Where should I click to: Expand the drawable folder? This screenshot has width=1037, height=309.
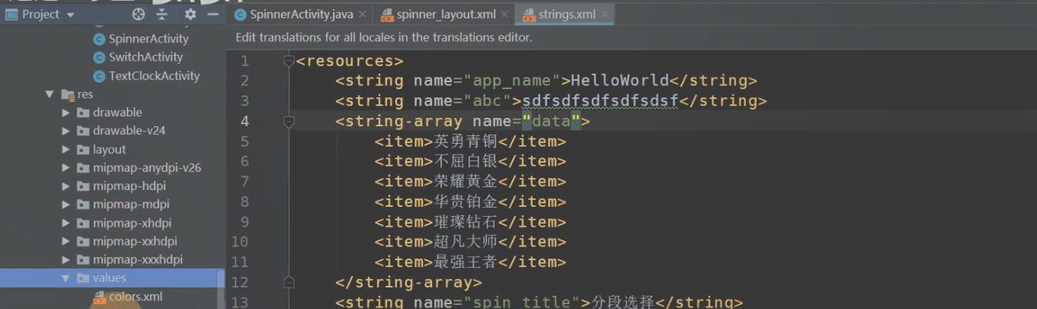click(66, 112)
